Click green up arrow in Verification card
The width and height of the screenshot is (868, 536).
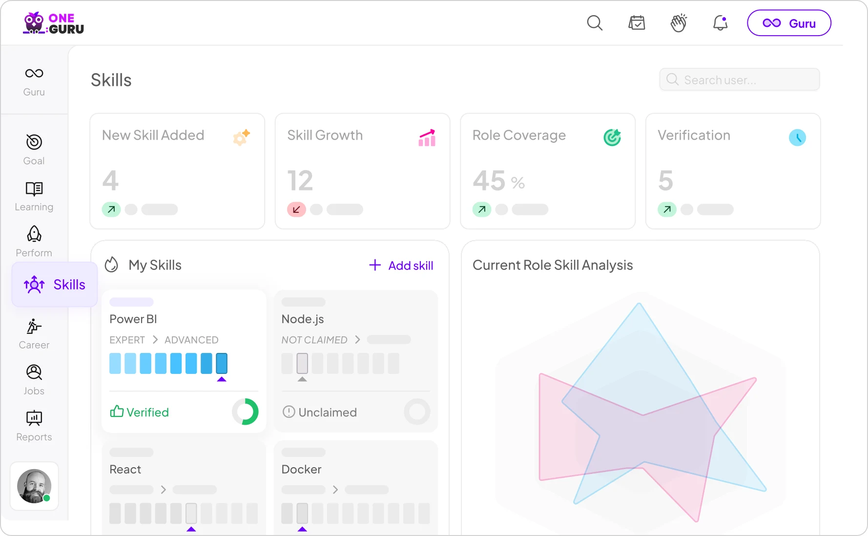pos(667,209)
